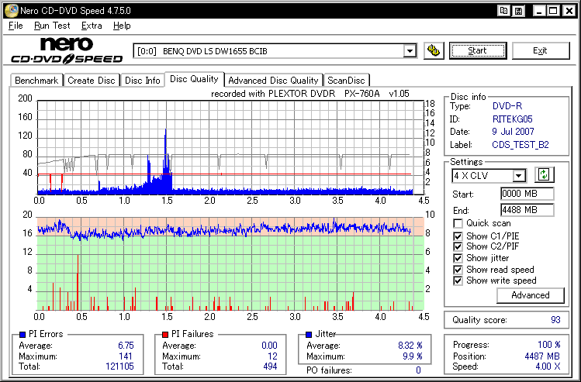
Task: Switch to the Create Disc tab
Action: coord(92,81)
